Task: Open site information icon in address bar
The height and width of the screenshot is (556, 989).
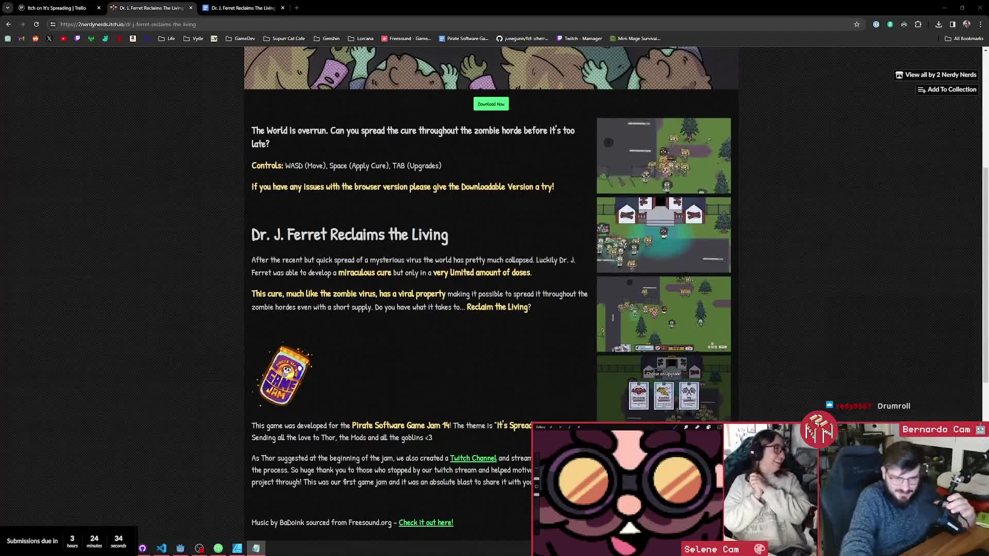Action: point(53,24)
